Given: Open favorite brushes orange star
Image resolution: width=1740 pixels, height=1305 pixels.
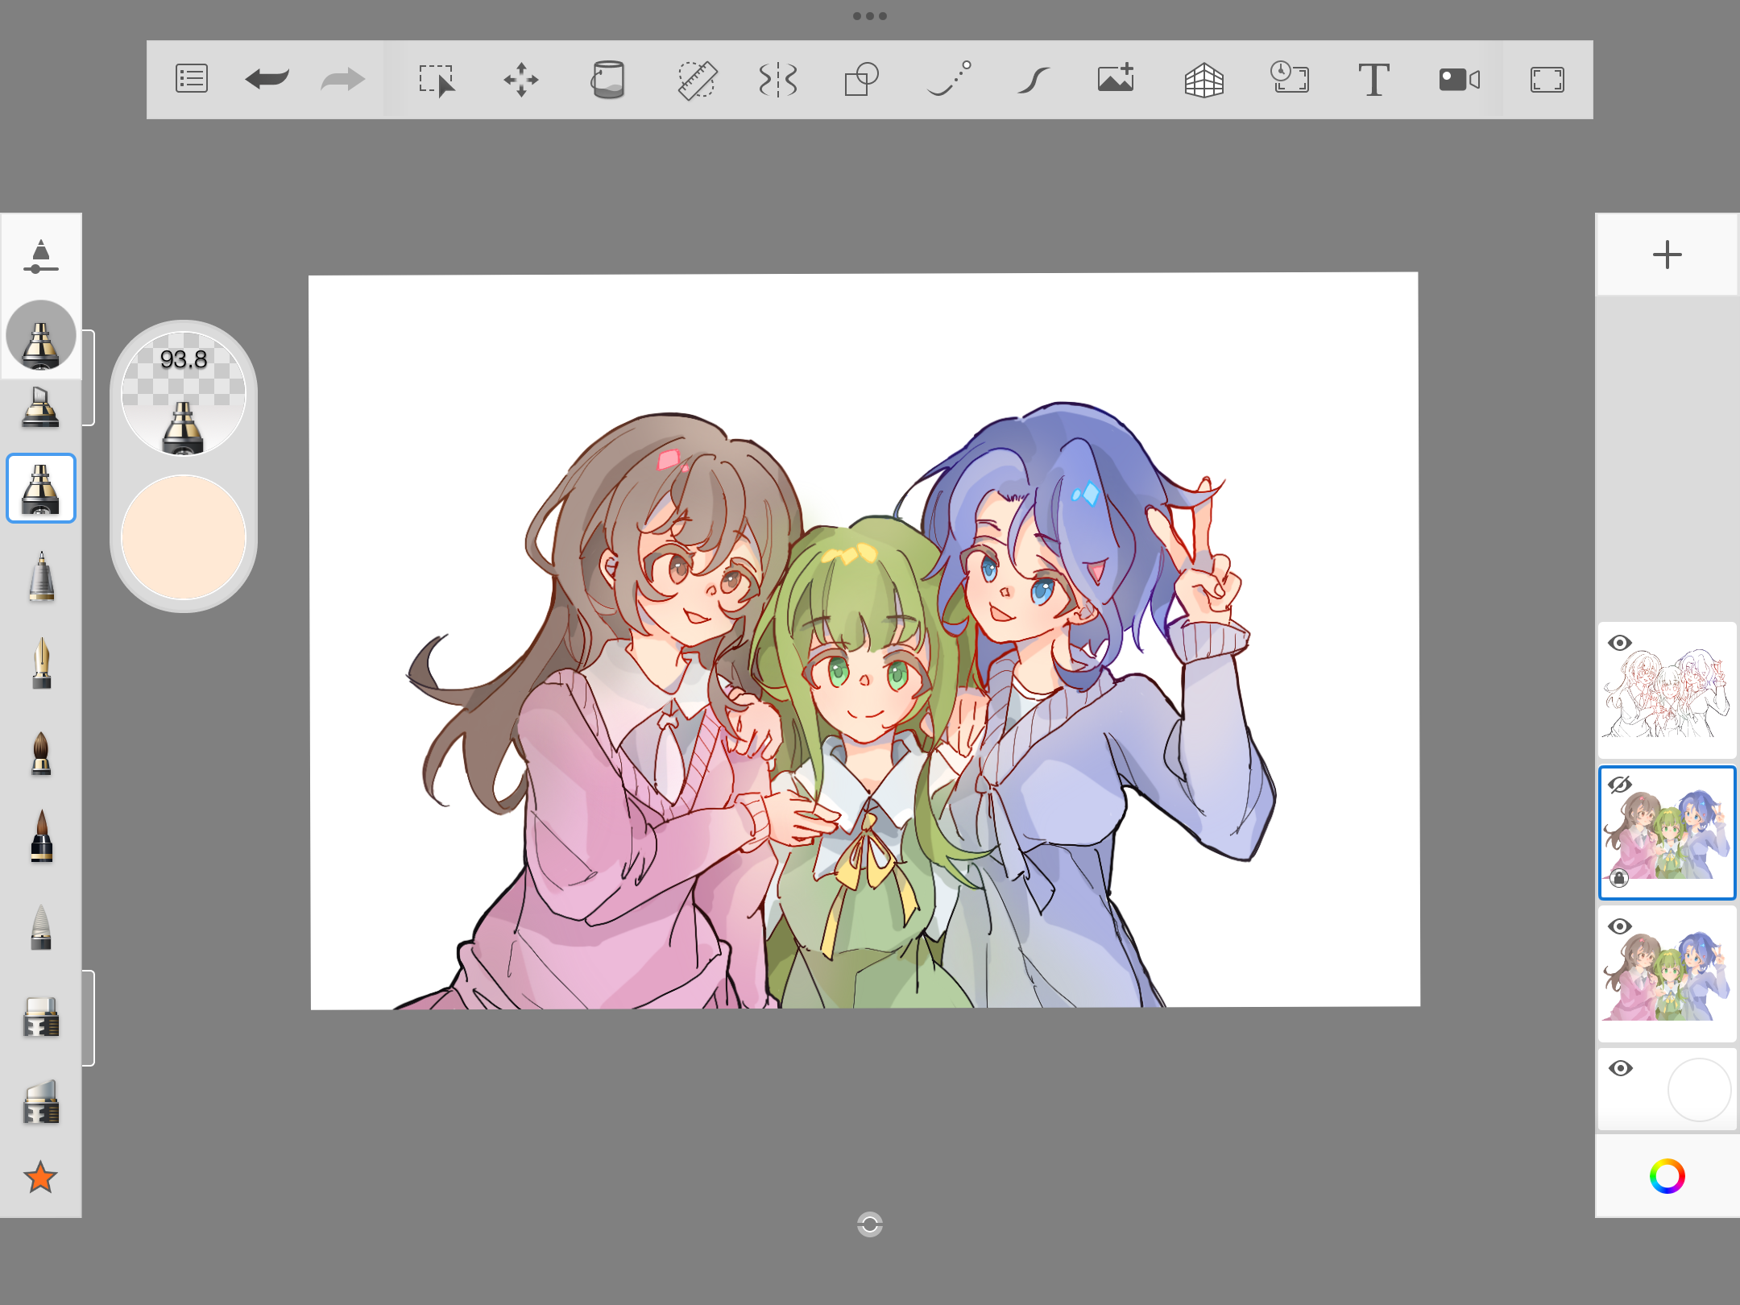Looking at the screenshot, I should tap(40, 1178).
